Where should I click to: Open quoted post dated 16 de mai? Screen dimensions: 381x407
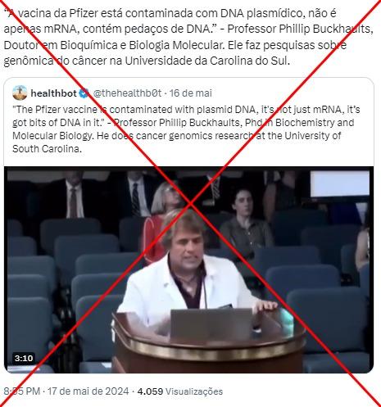[191, 93]
